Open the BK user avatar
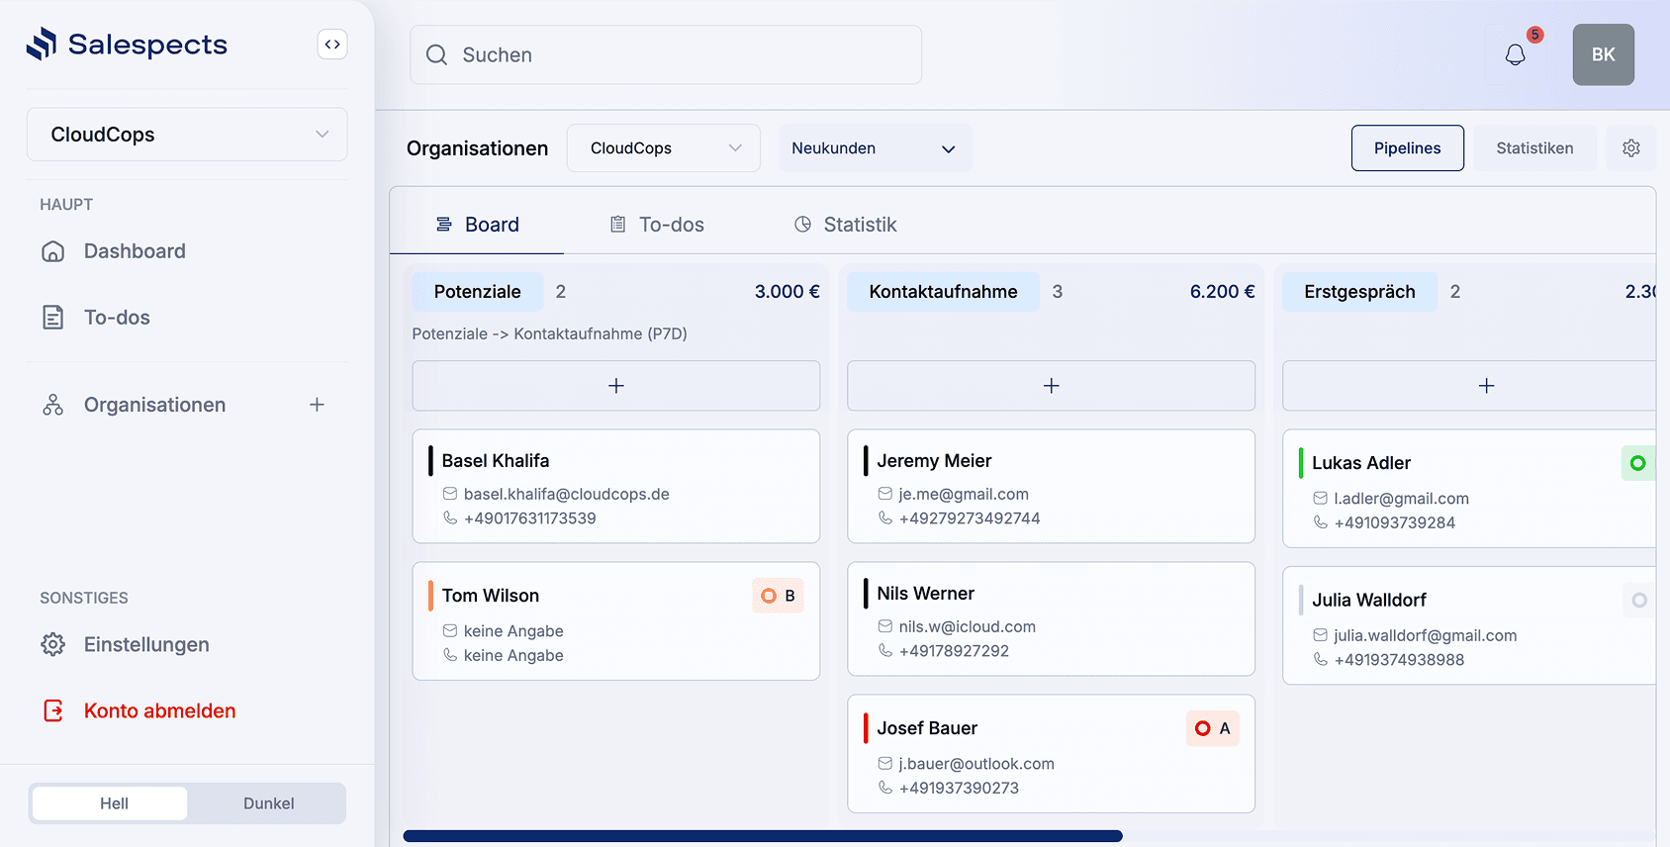 [x=1603, y=54]
